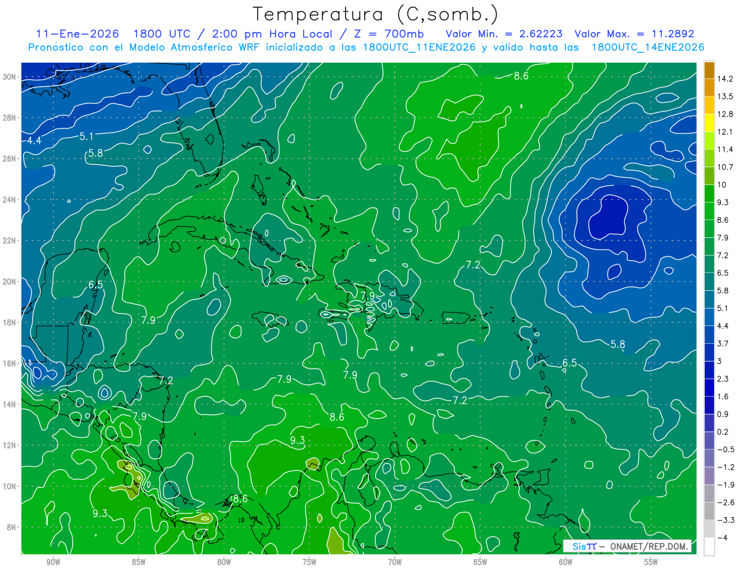Click the '5.1' contour label on the map
Image resolution: width=738 pixels, height=570 pixels.
(x=86, y=136)
